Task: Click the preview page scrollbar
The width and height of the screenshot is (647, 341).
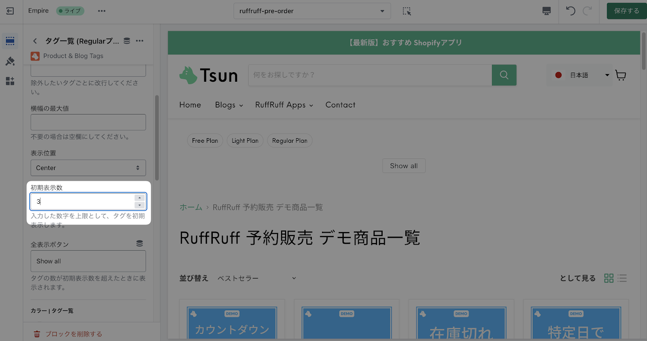Action: pyautogui.click(x=644, y=50)
